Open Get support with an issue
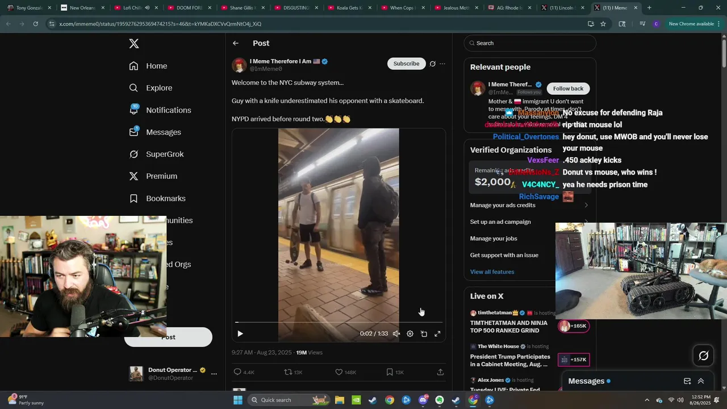Viewport: 727px width, 409px height. pos(504,255)
